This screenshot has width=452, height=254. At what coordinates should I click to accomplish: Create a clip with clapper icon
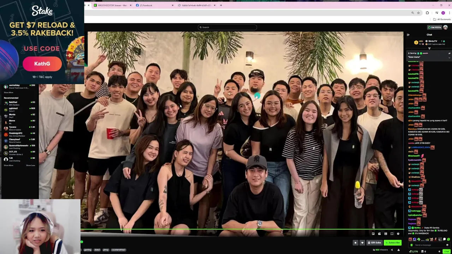coord(379,234)
